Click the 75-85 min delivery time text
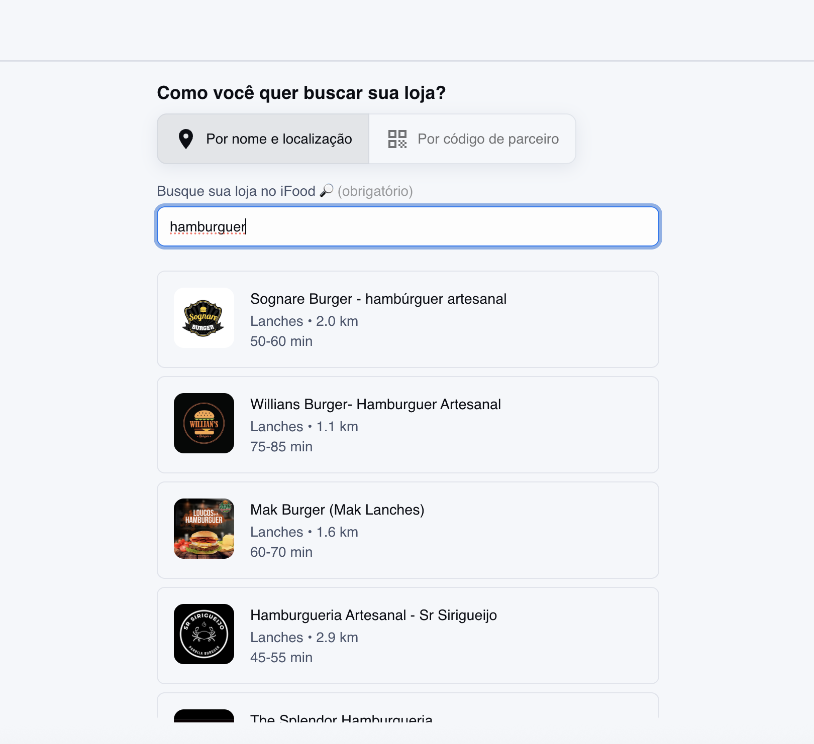This screenshot has width=814, height=744. [281, 446]
